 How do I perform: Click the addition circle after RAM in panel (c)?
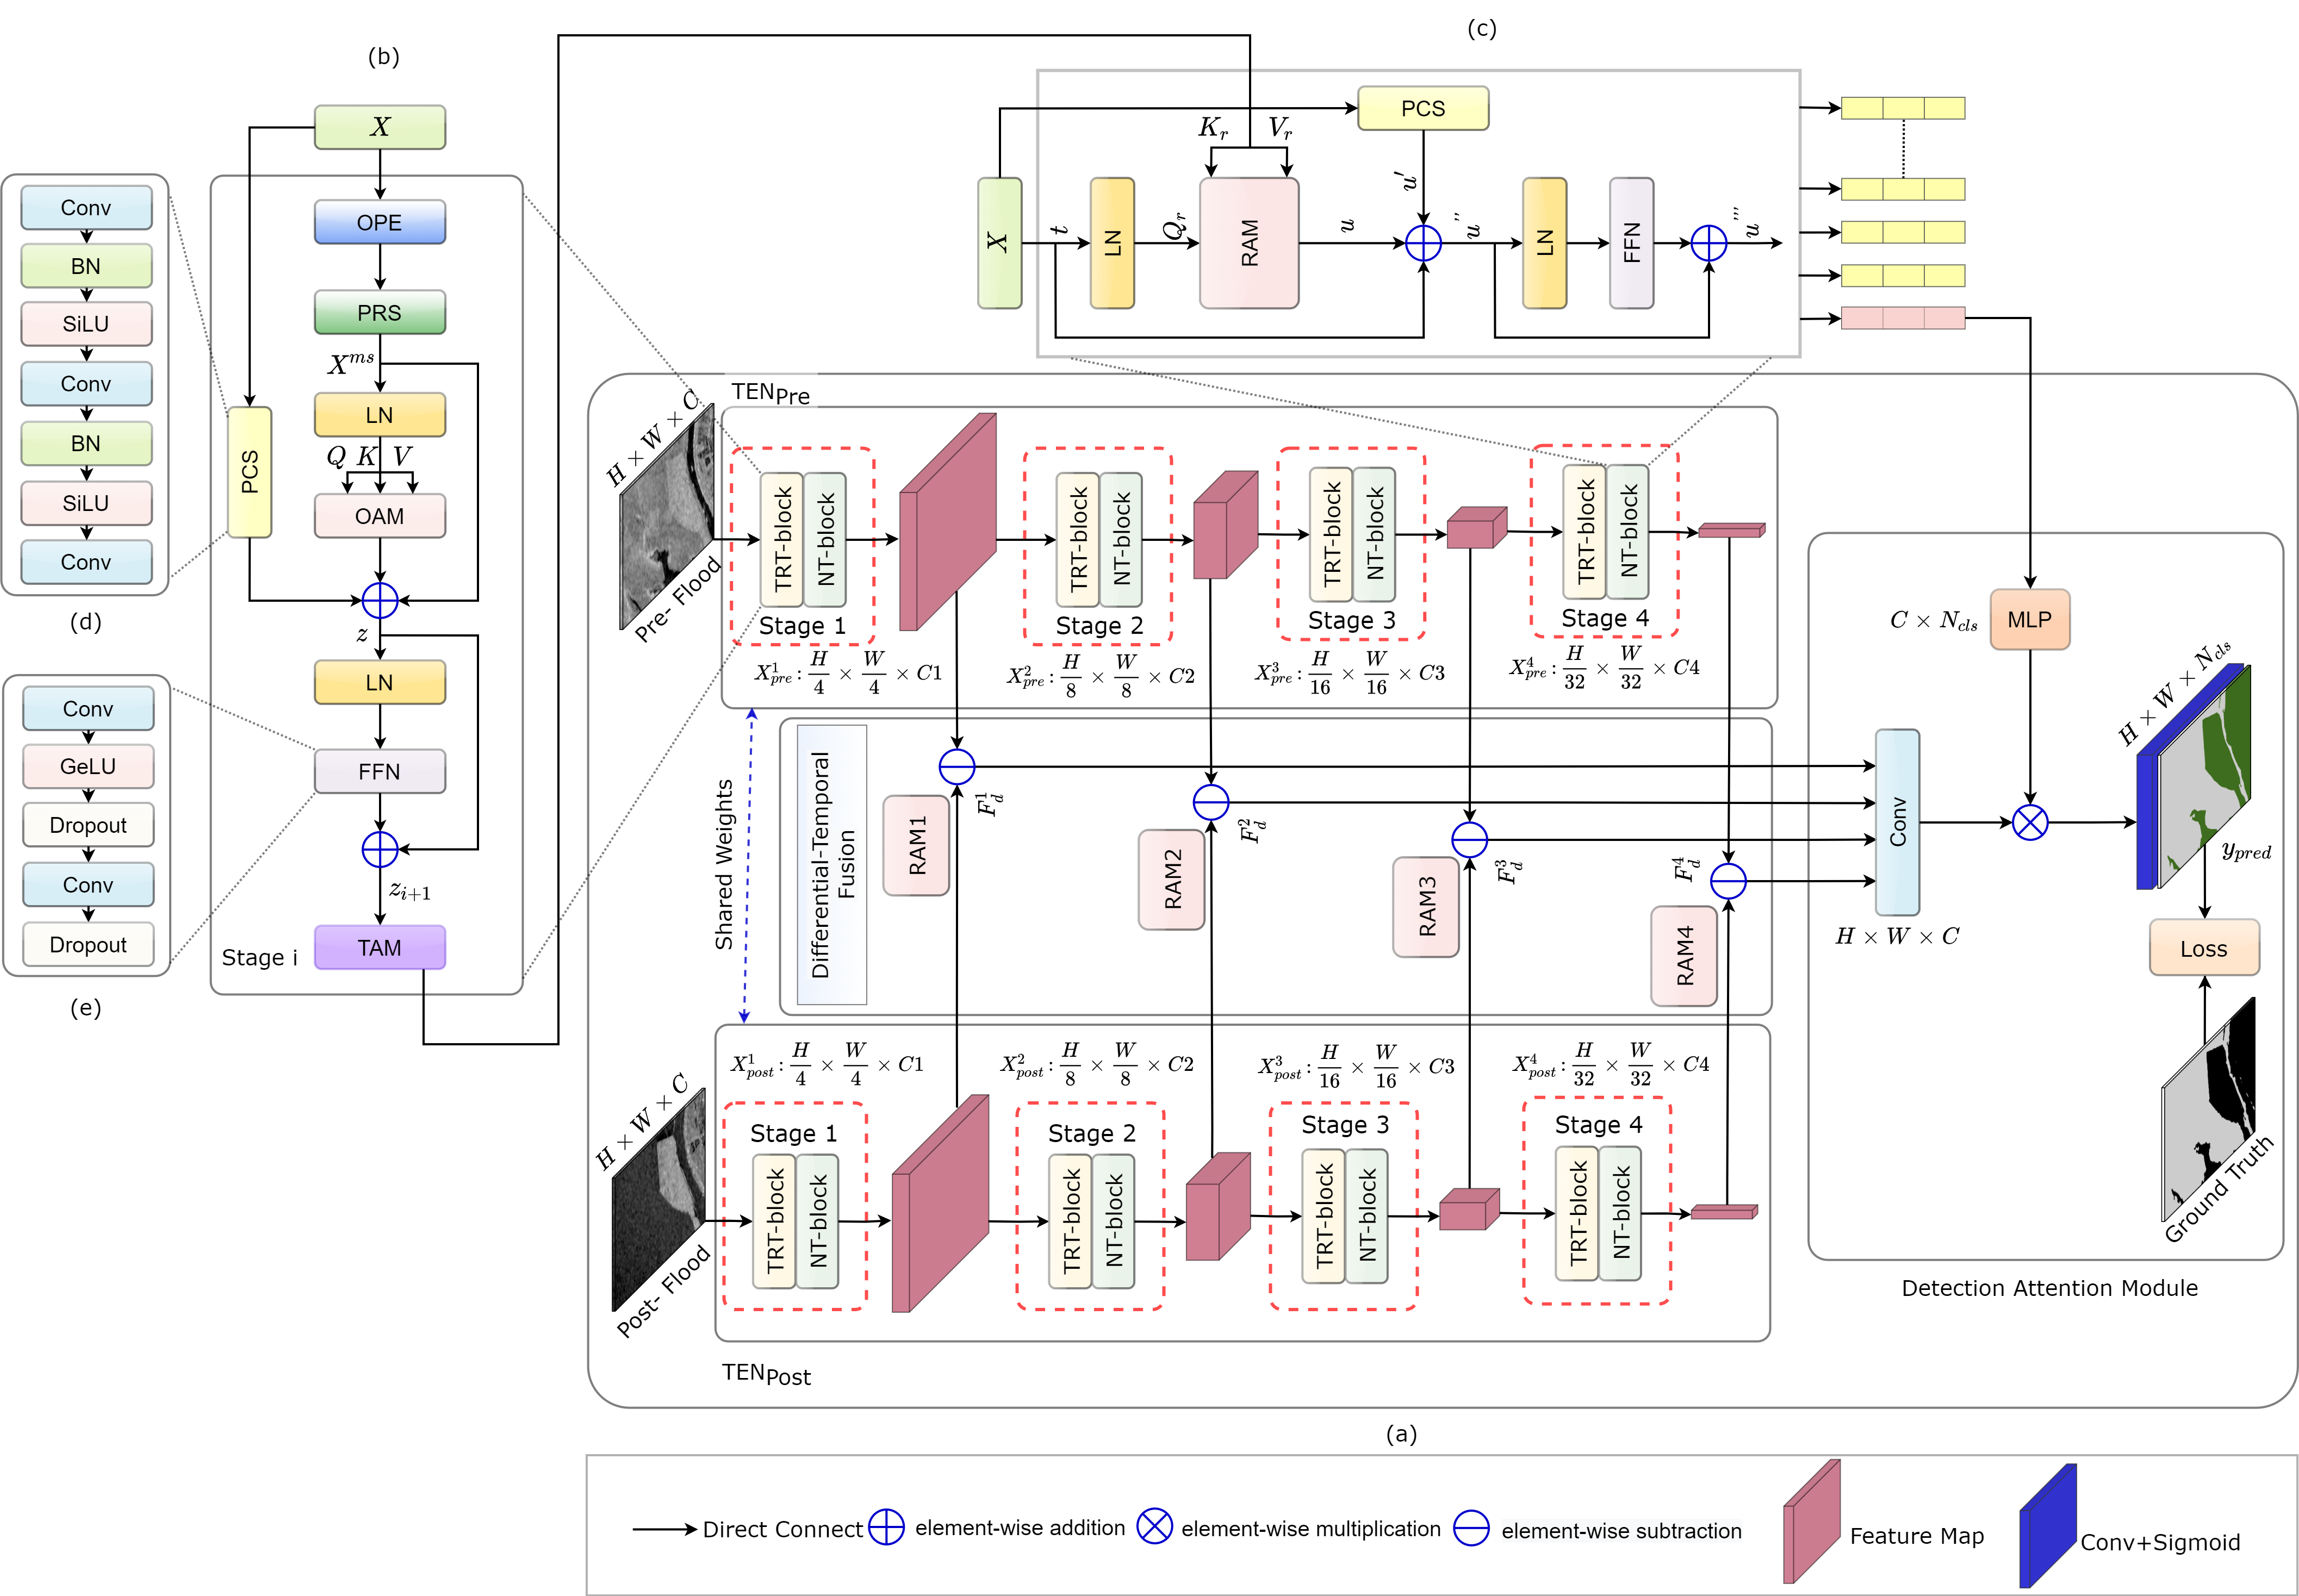[x=1423, y=243]
